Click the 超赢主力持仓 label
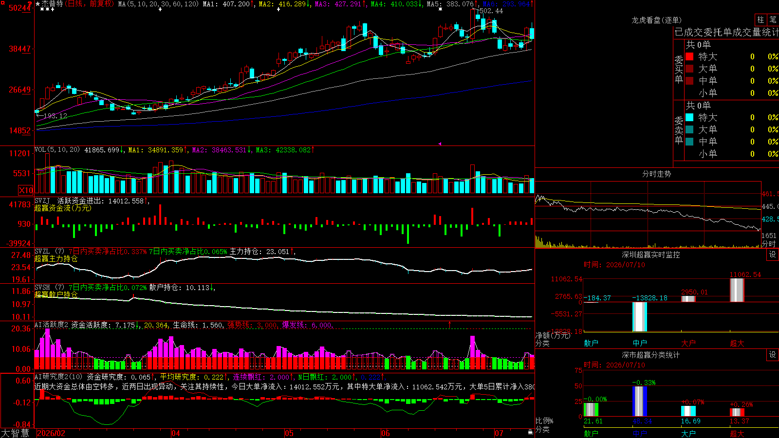This screenshot has height=438, width=779. (56, 258)
